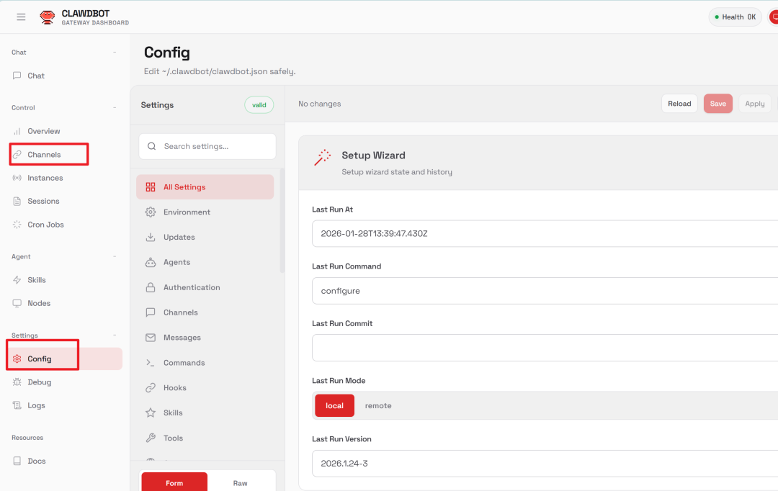
Task: Click the All Settings grid icon
Action: (151, 187)
